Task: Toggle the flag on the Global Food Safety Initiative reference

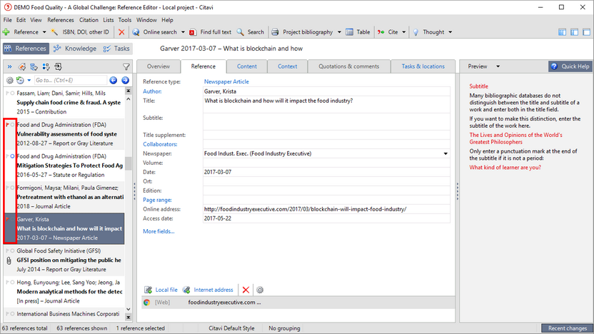Action: pyautogui.click(x=7, y=250)
